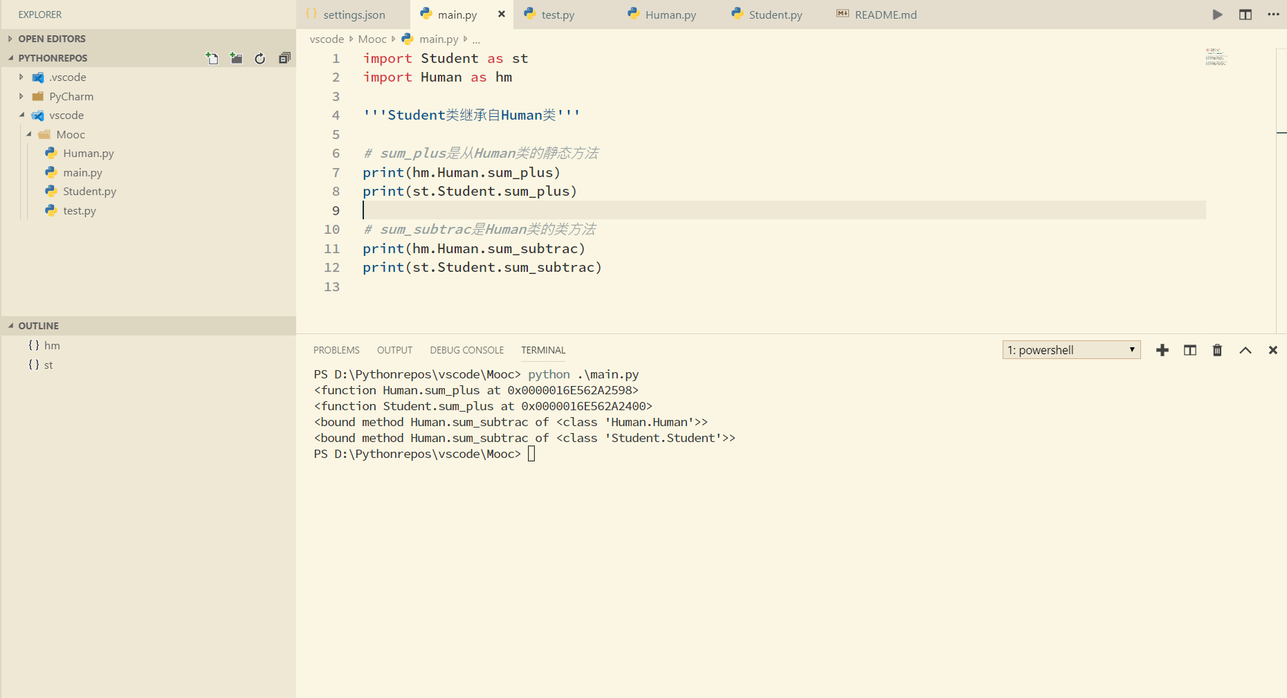Open the Problems panel tab
This screenshot has width=1287, height=698.
[336, 350]
